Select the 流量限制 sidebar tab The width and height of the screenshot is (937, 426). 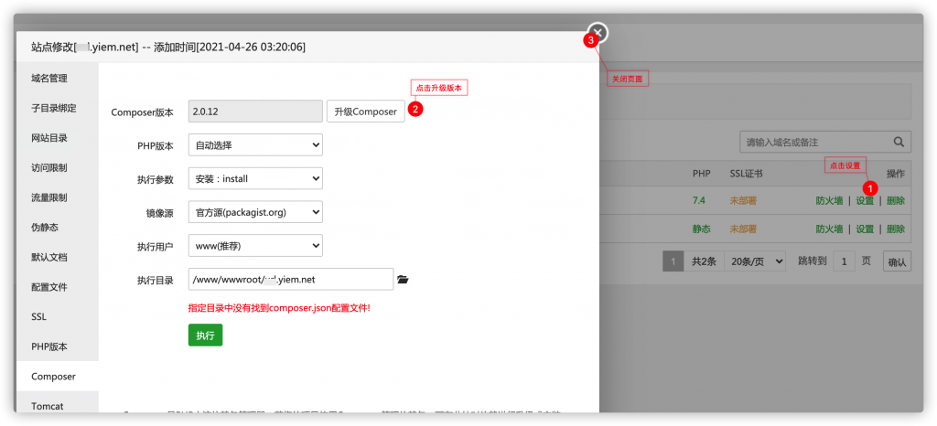pos(58,197)
